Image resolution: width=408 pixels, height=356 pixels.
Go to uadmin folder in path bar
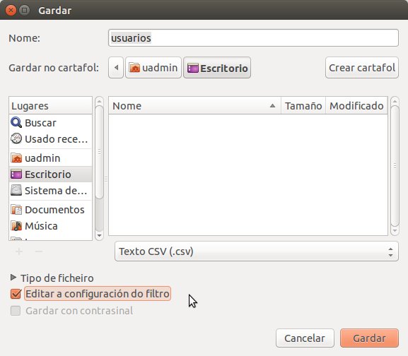pos(153,68)
